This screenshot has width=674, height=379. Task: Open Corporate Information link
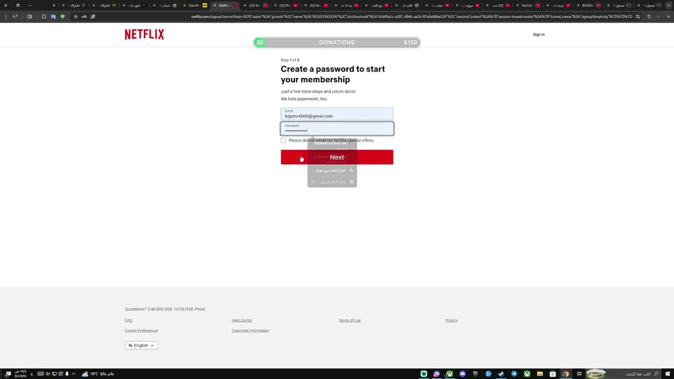click(250, 331)
